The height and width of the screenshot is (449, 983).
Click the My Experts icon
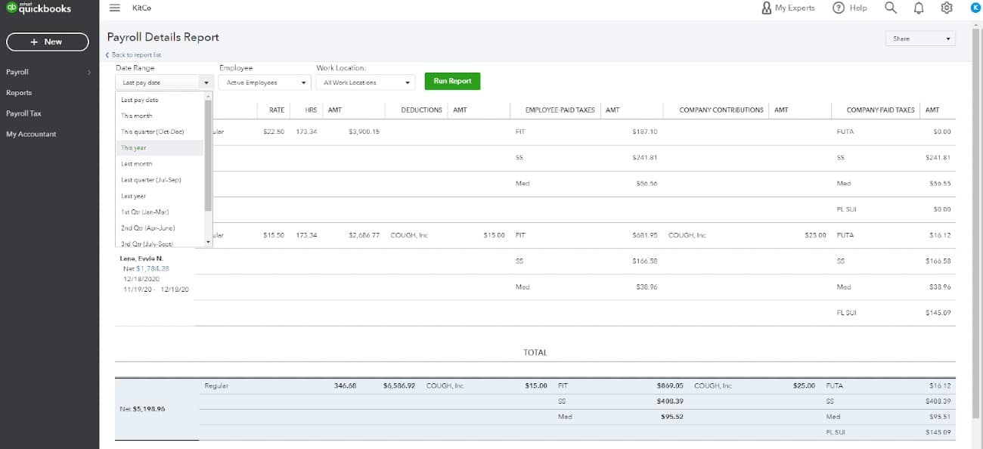pyautogui.click(x=766, y=8)
